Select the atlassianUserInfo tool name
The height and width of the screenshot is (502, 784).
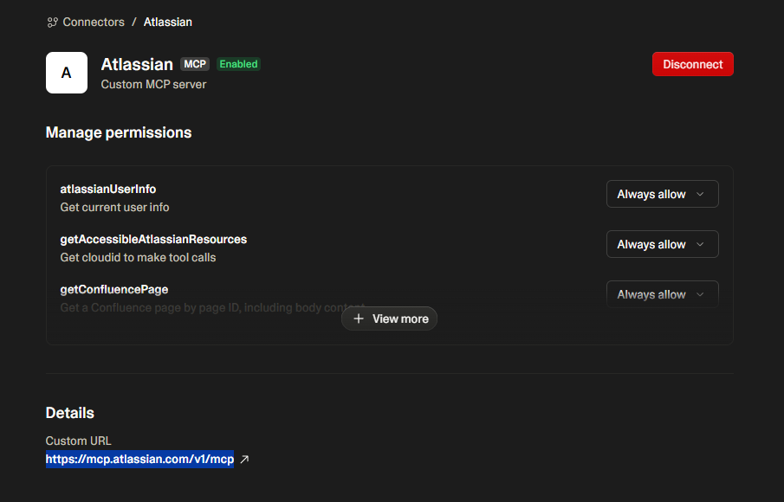(108, 189)
